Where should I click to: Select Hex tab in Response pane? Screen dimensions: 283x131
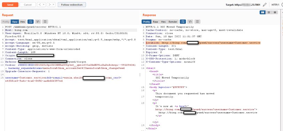[x=163, y=22]
